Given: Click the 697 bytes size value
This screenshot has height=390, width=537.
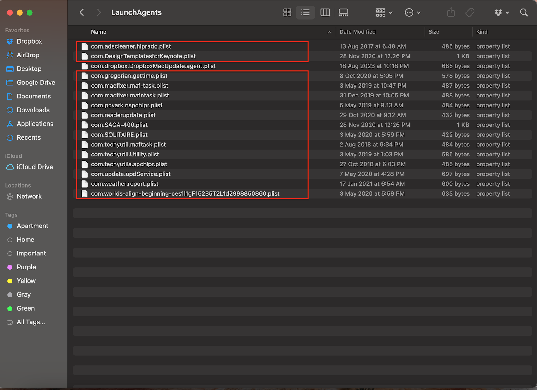Looking at the screenshot, I should 455,174.
